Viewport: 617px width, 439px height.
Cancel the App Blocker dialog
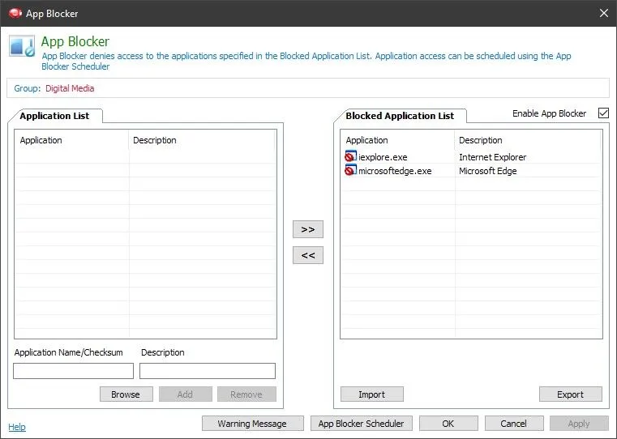514,424
